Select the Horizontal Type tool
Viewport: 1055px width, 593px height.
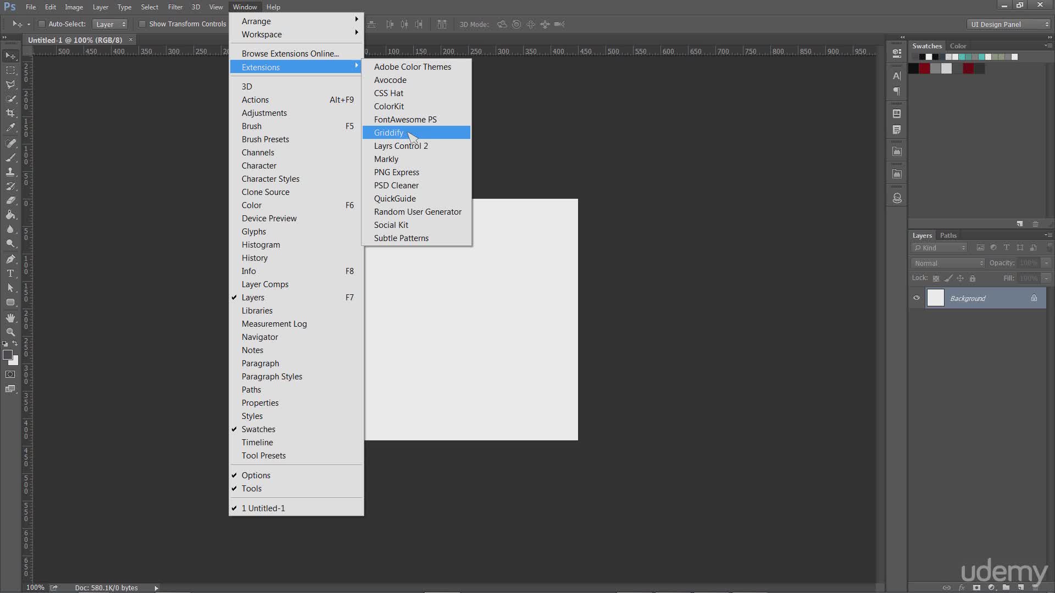click(10, 273)
